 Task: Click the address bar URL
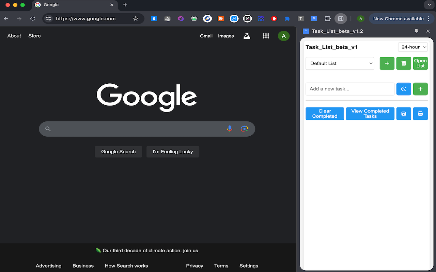(86, 19)
